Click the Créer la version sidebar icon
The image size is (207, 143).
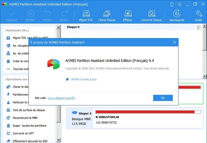8,61
